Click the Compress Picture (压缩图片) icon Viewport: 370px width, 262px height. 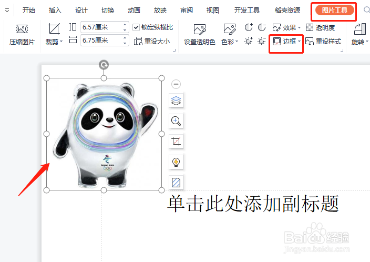[22, 29]
